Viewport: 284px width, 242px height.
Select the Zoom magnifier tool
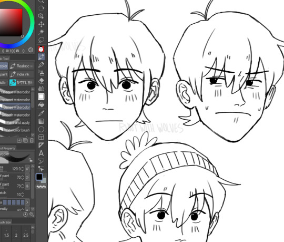[x=42, y=1]
